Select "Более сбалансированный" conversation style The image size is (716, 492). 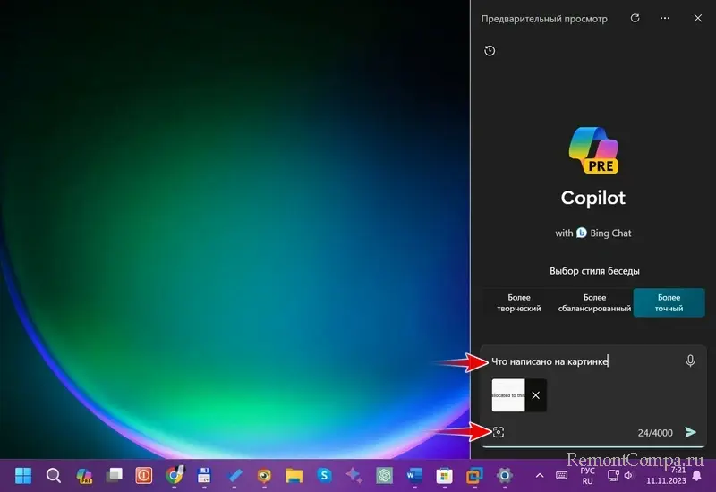[594, 302]
